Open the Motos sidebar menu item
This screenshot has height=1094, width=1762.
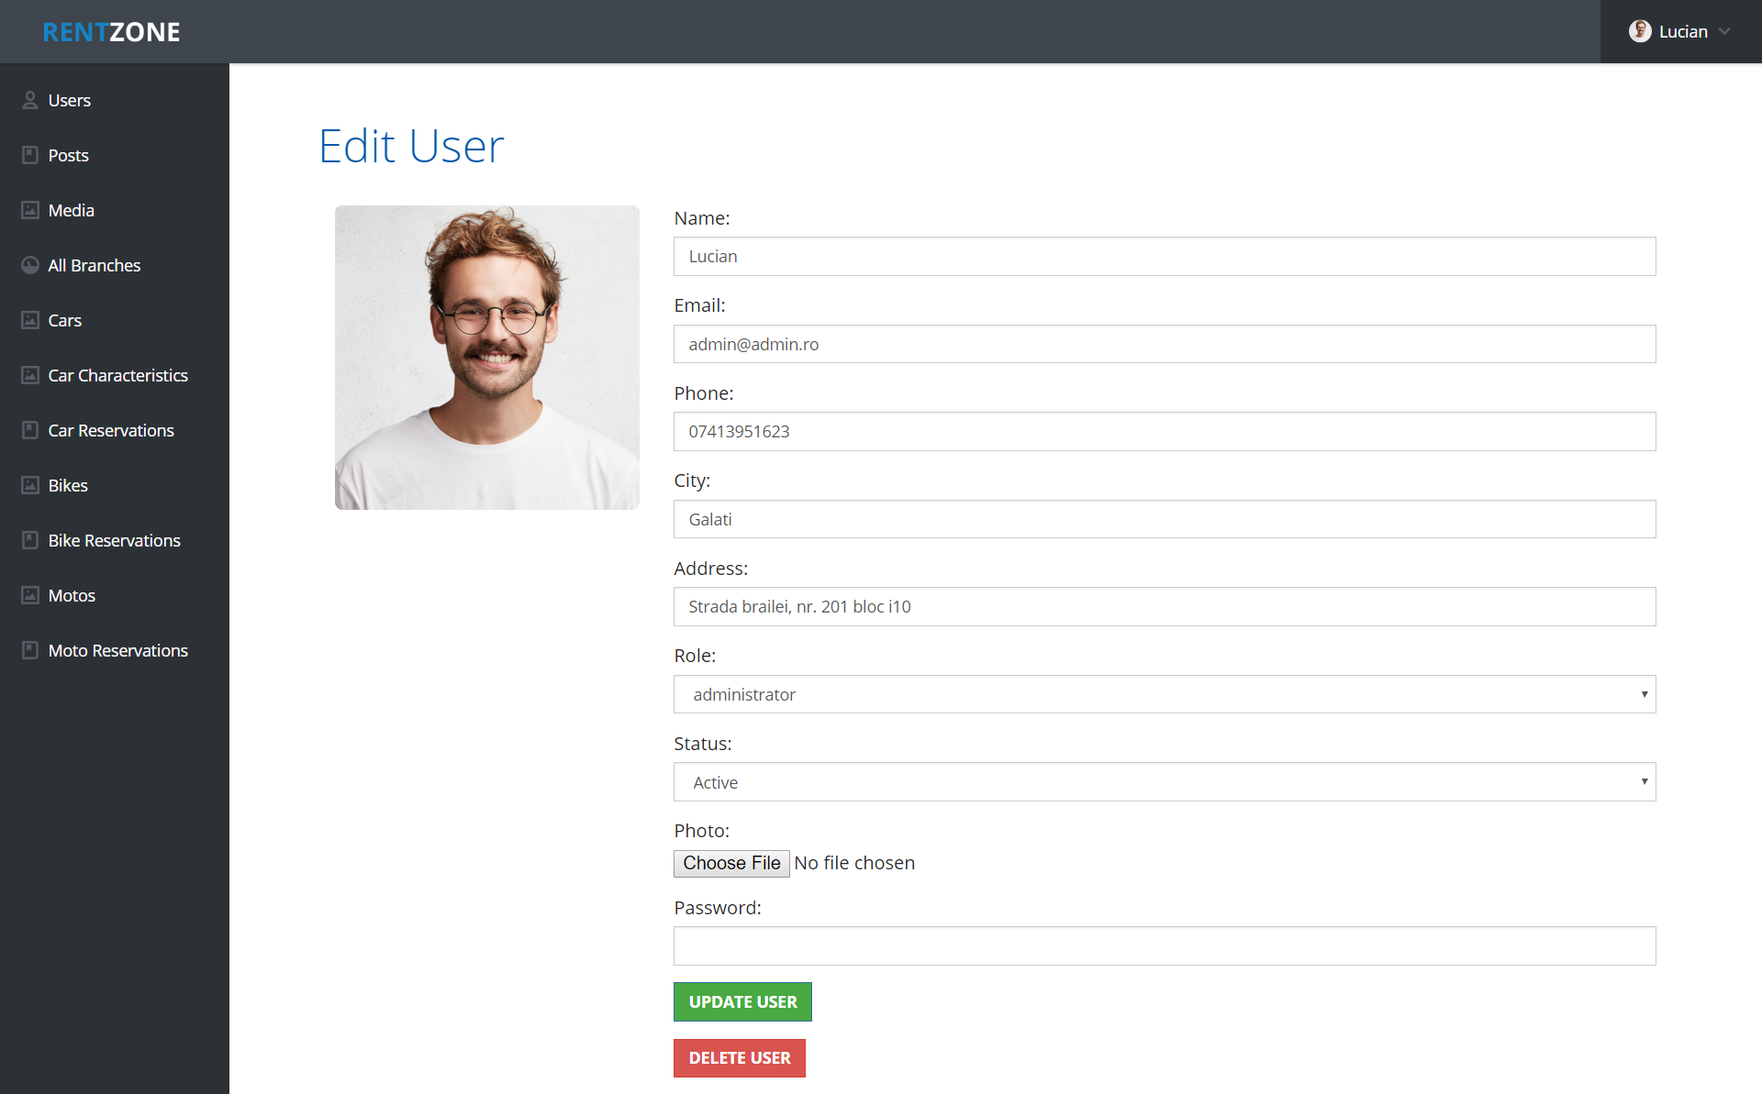tap(72, 595)
